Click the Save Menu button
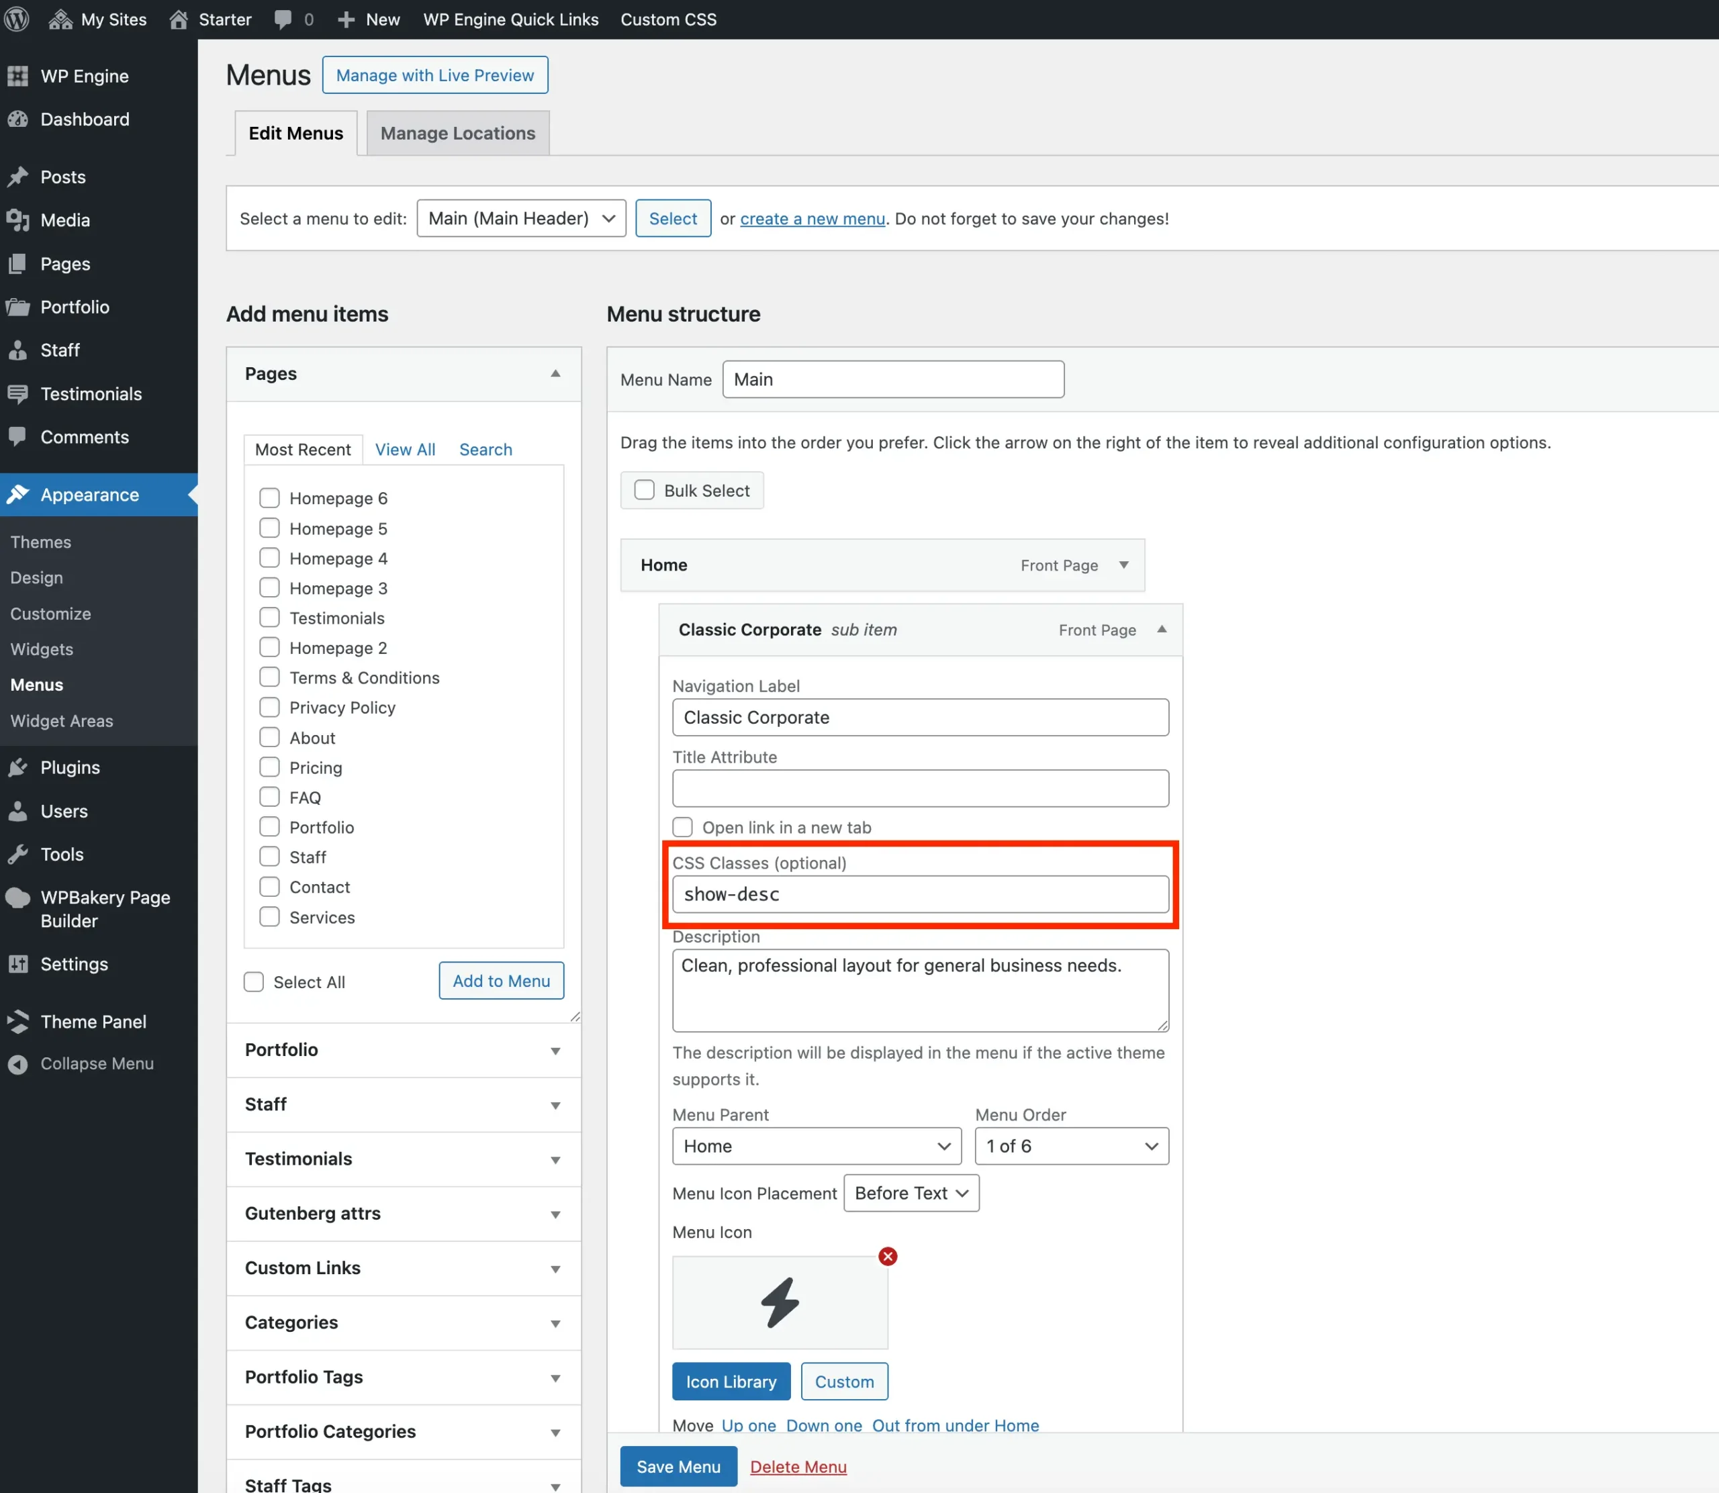 point(678,1466)
